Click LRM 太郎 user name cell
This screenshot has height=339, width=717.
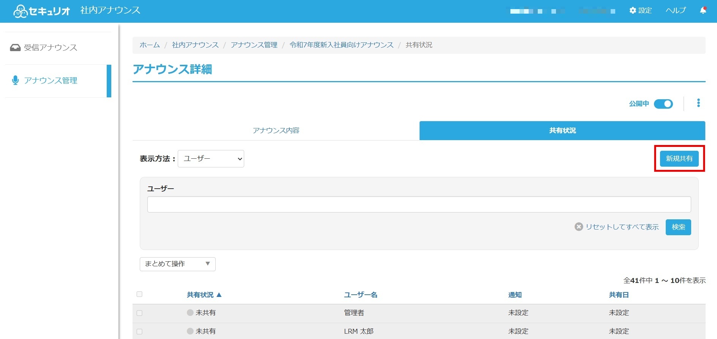click(359, 331)
